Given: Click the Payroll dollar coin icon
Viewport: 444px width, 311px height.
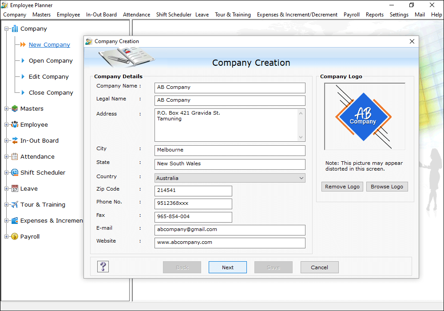Looking at the screenshot, I should pyautogui.click(x=15, y=236).
